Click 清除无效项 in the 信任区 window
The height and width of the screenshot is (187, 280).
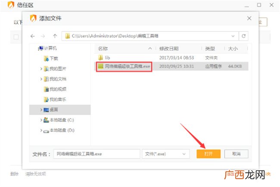35,174
